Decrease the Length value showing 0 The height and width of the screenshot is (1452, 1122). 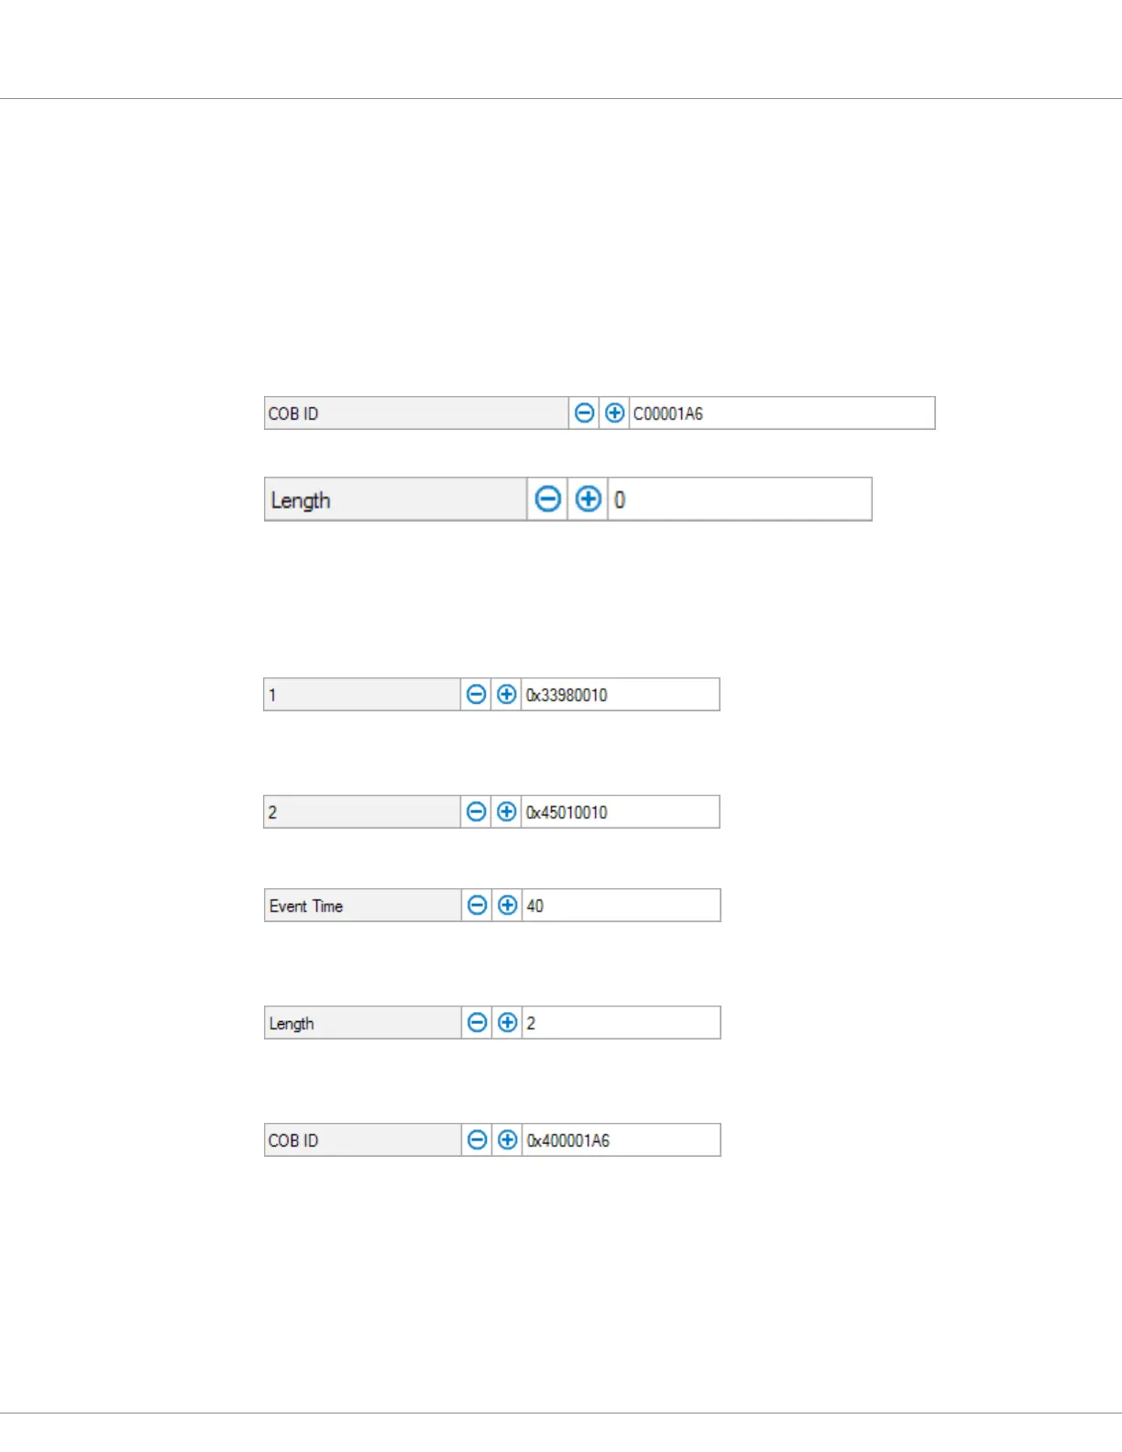[x=547, y=500]
